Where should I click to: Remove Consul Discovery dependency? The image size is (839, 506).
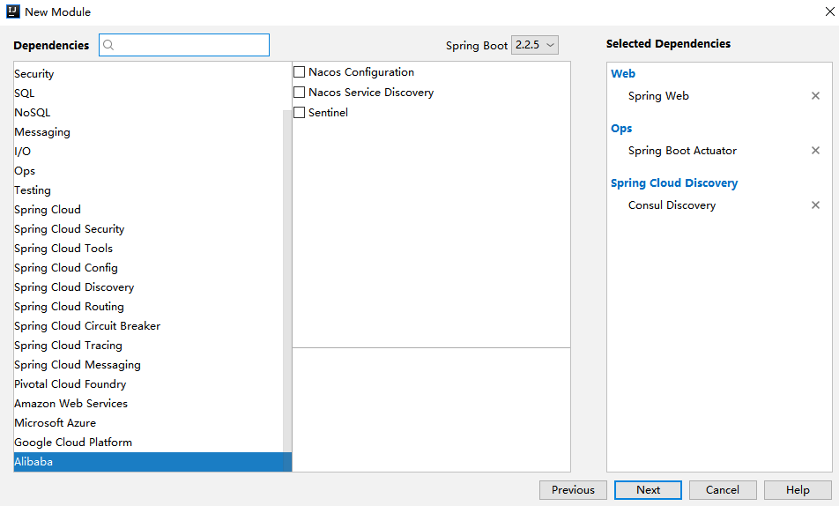pyautogui.click(x=815, y=205)
